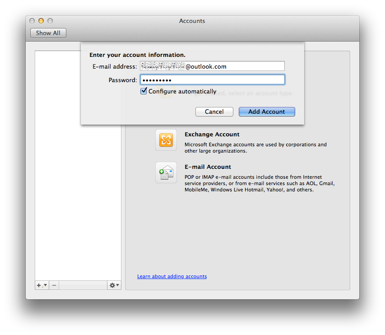Viewport: 385px width, 335px height.
Task: Click the Exchange Account icon
Action: 166,140
